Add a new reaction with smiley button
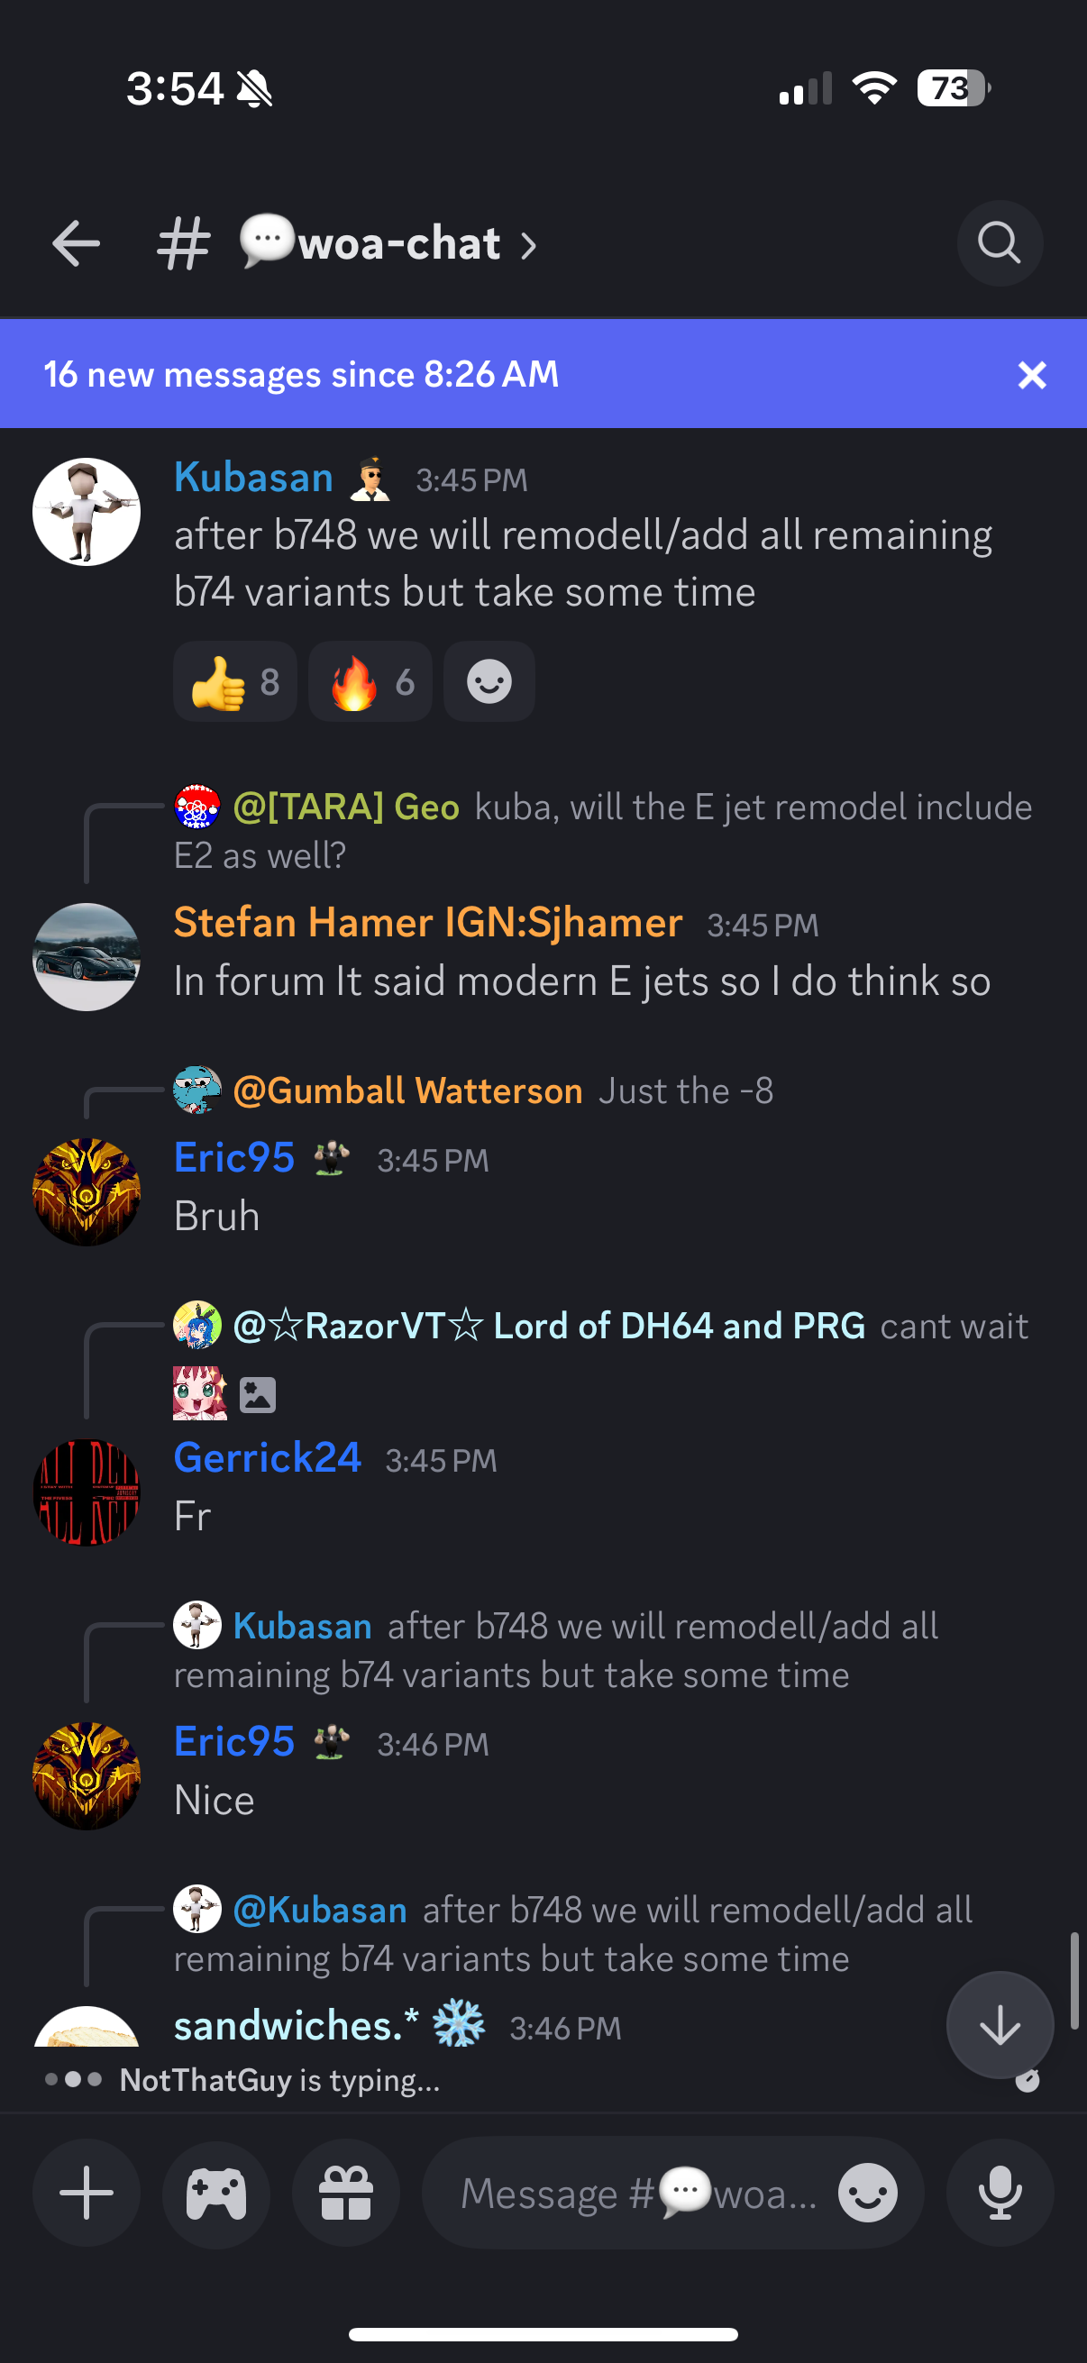This screenshot has height=2363, width=1087. pyautogui.click(x=489, y=681)
